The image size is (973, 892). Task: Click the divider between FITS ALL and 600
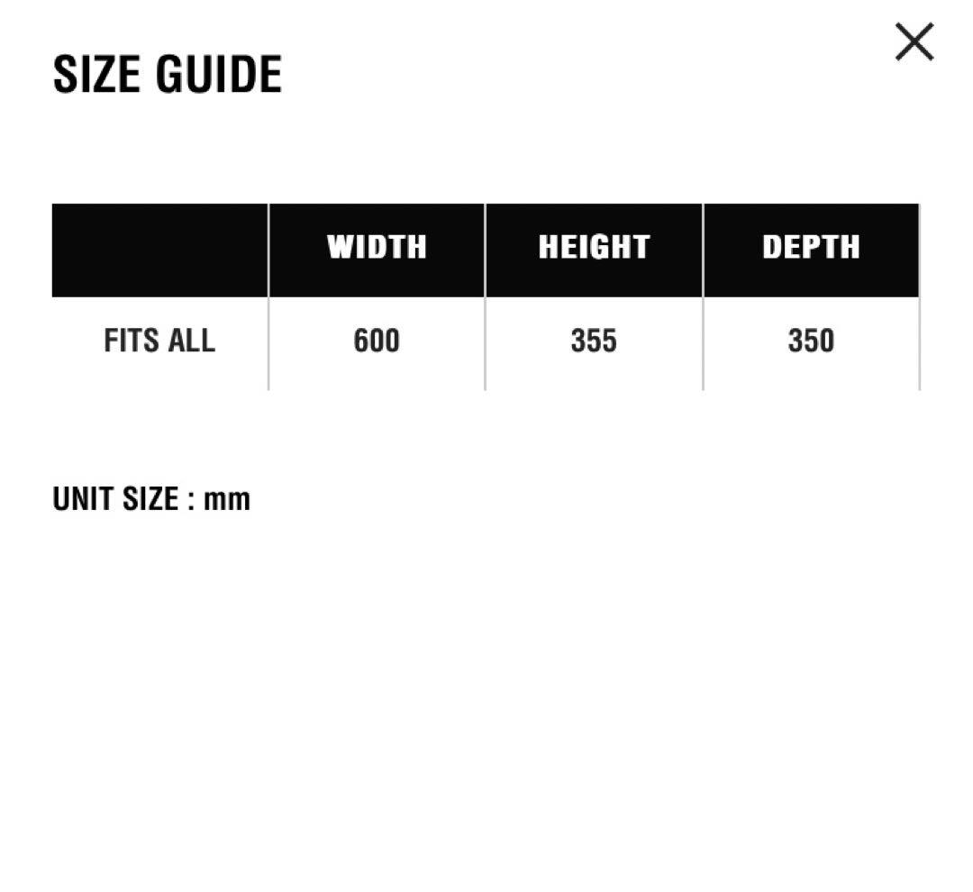point(268,343)
